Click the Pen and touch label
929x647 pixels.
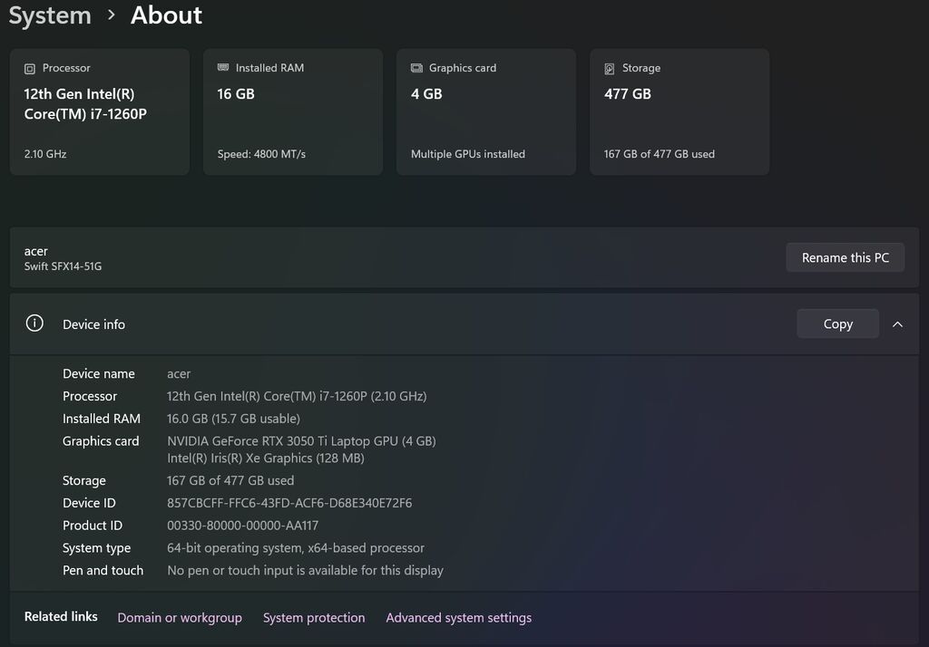[103, 571]
